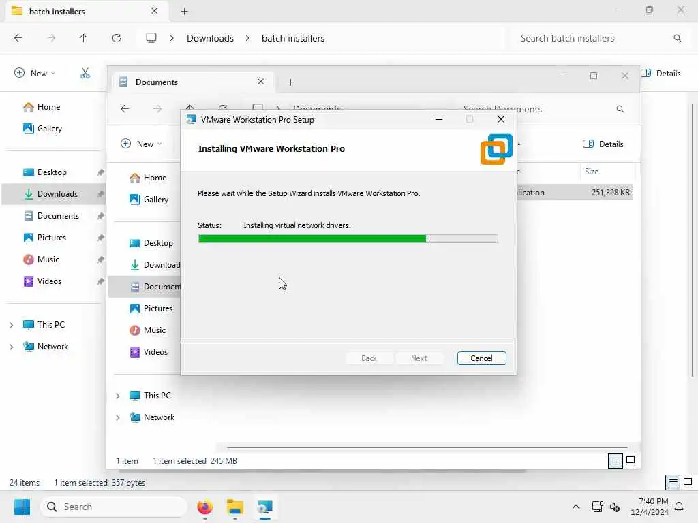Click Downloads in the address breadcrumb
Viewport: 698px width, 523px height.
(x=210, y=38)
